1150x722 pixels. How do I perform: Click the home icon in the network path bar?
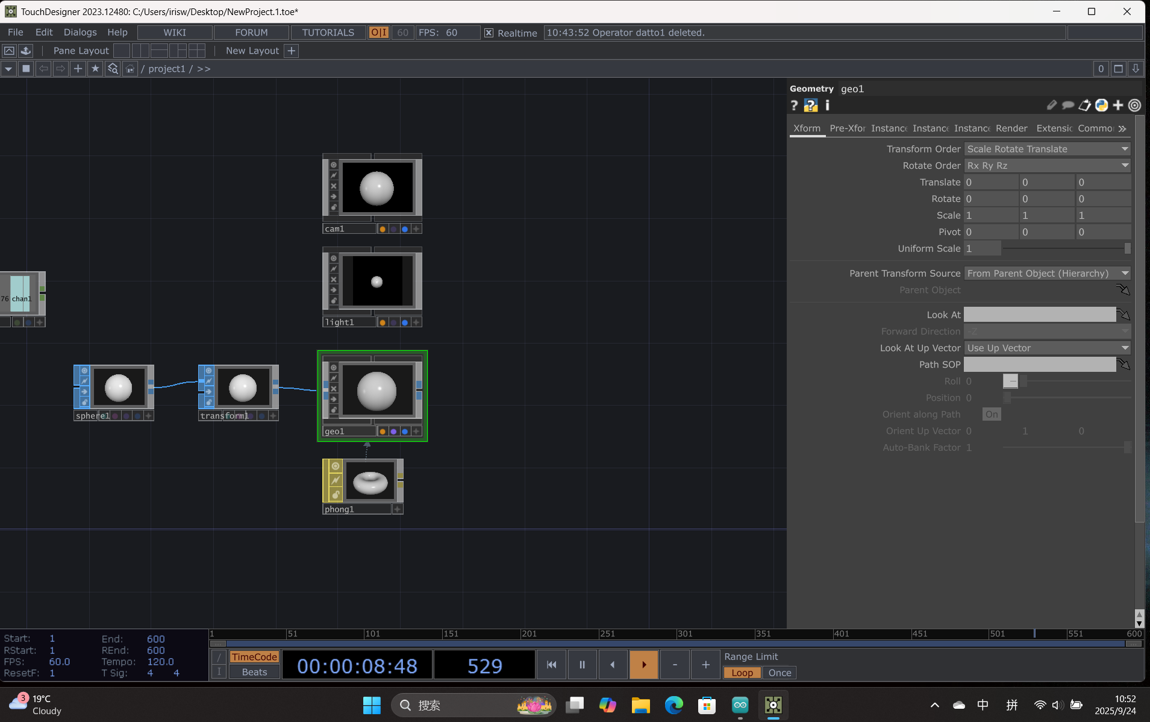pyautogui.click(x=130, y=68)
